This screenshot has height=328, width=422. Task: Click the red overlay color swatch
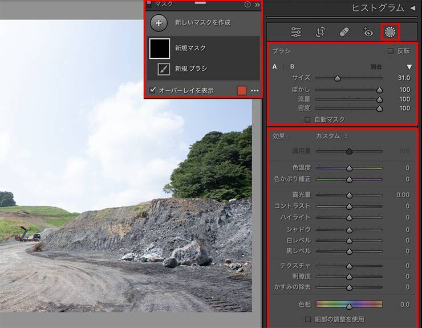click(242, 90)
